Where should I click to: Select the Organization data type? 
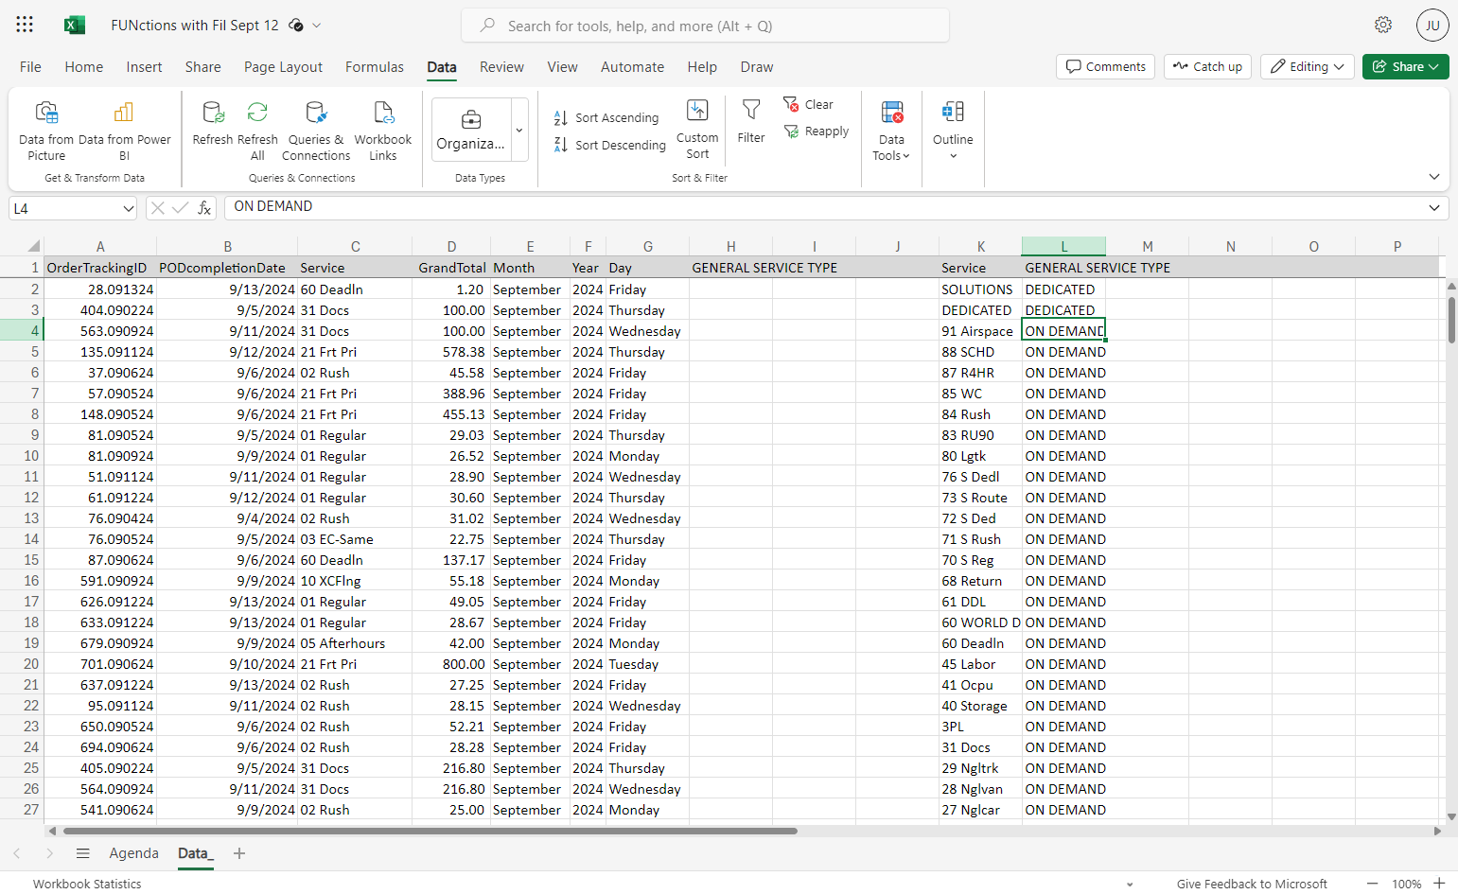(471, 131)
